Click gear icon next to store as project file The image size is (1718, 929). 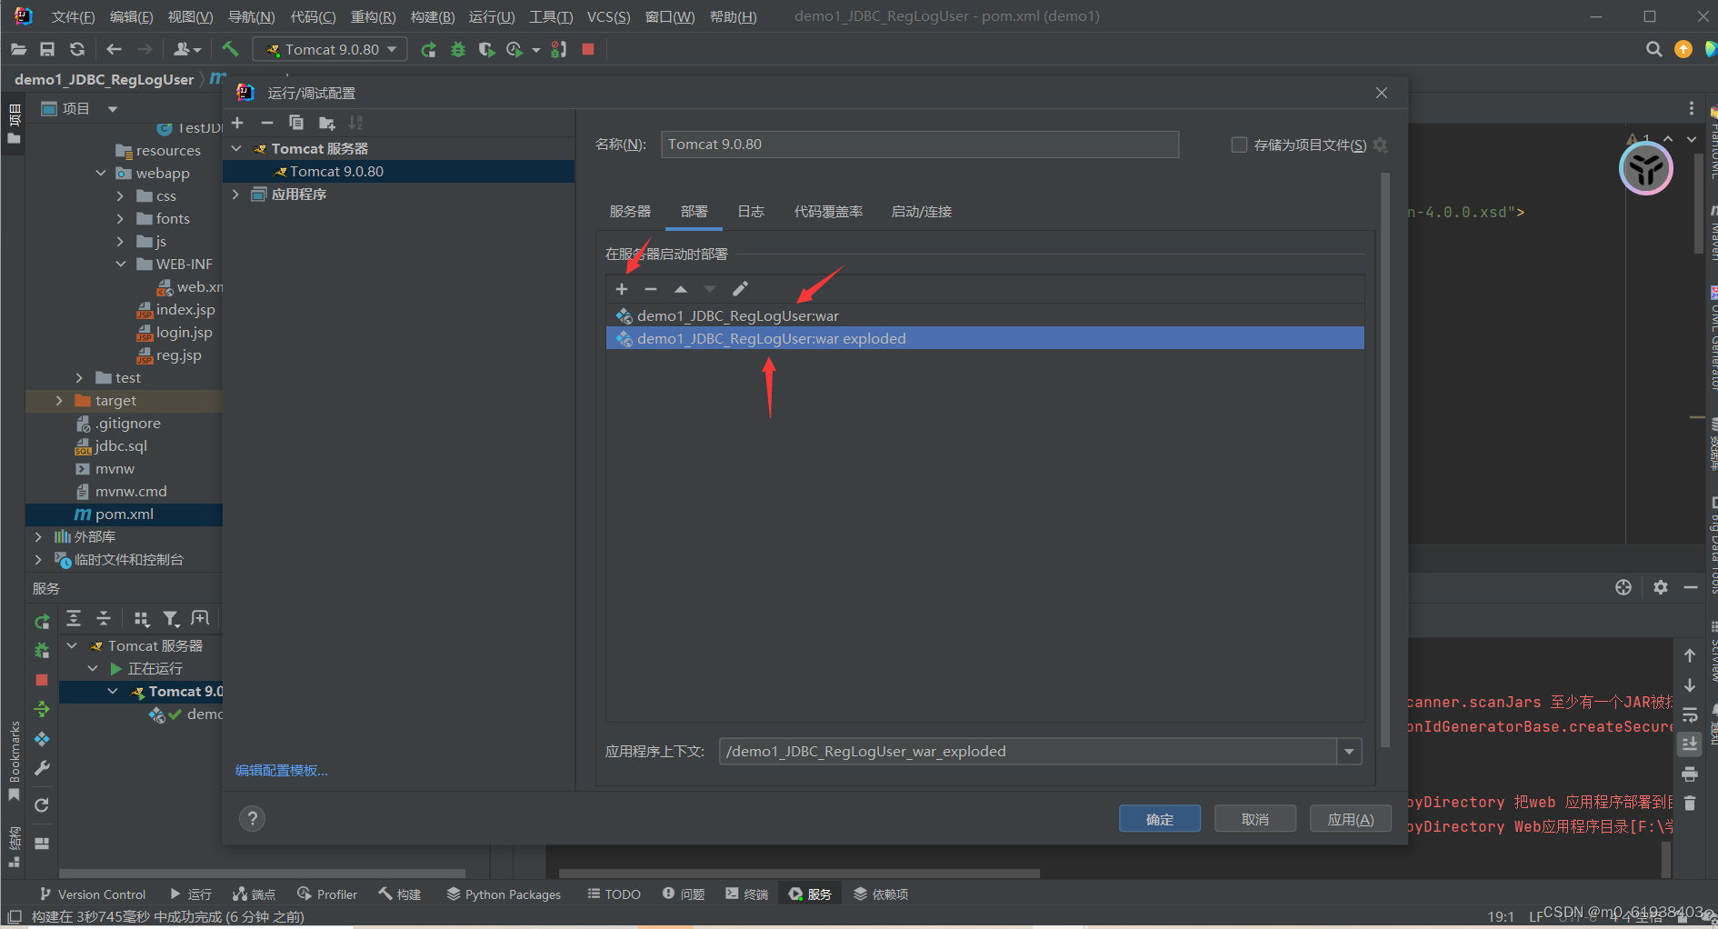(x=1381, y=145)
